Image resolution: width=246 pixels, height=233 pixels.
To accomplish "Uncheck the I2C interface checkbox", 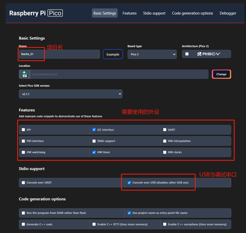I will pyautogui.click(x=94, y=130).
